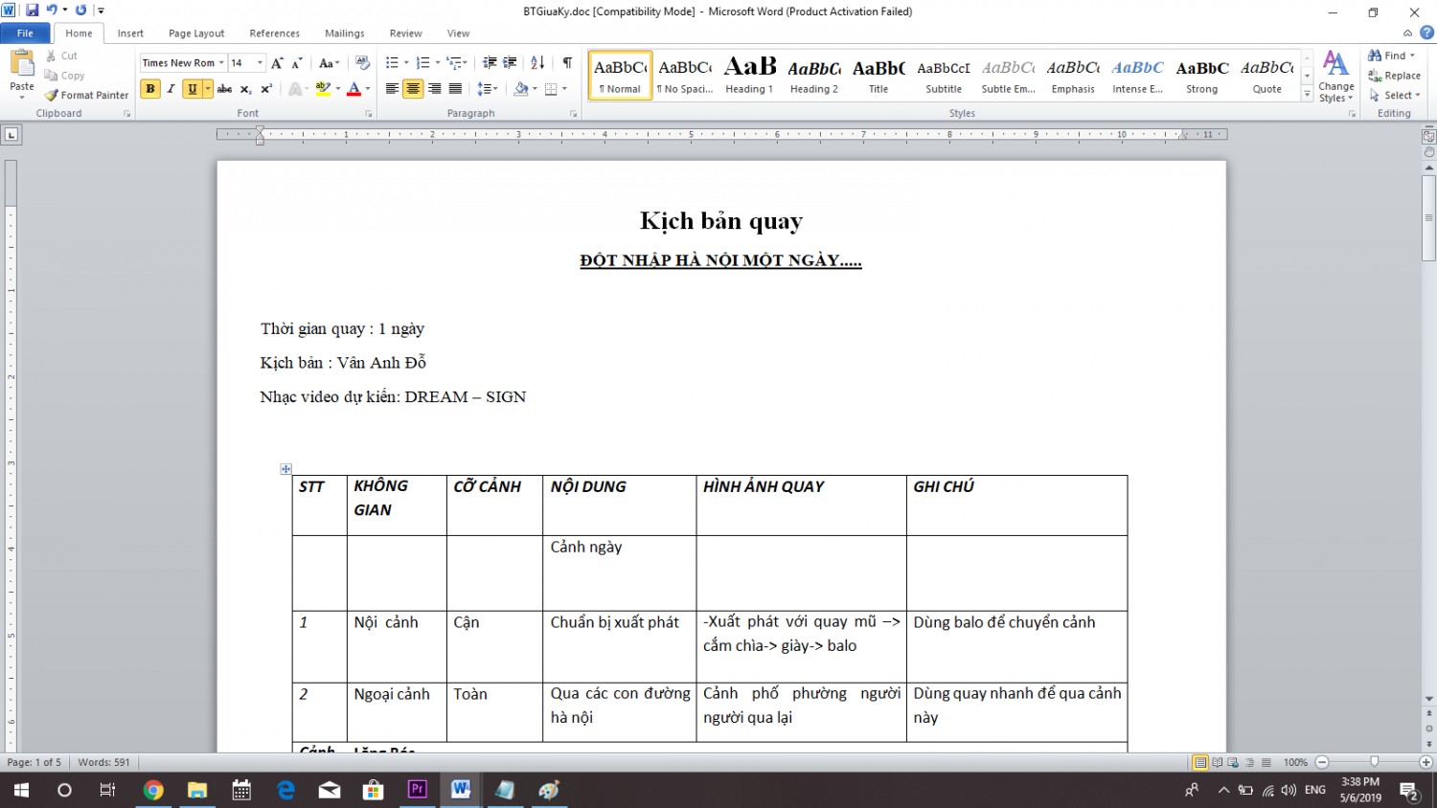Click the Replace button
The height and width of the screenshot is (808, 1437).
coord(1395,76)
